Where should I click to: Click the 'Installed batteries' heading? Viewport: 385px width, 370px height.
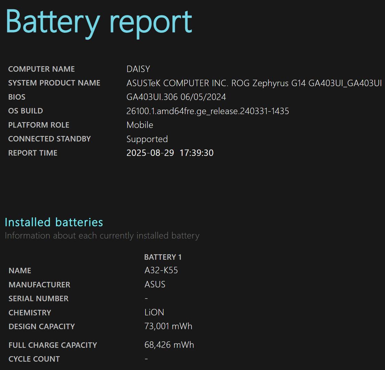click(54, 222)
